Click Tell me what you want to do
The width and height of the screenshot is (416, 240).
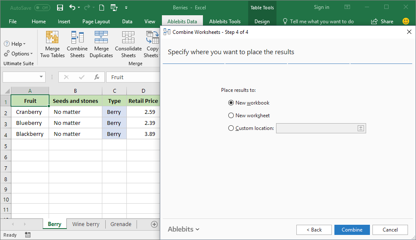[318, 22]
